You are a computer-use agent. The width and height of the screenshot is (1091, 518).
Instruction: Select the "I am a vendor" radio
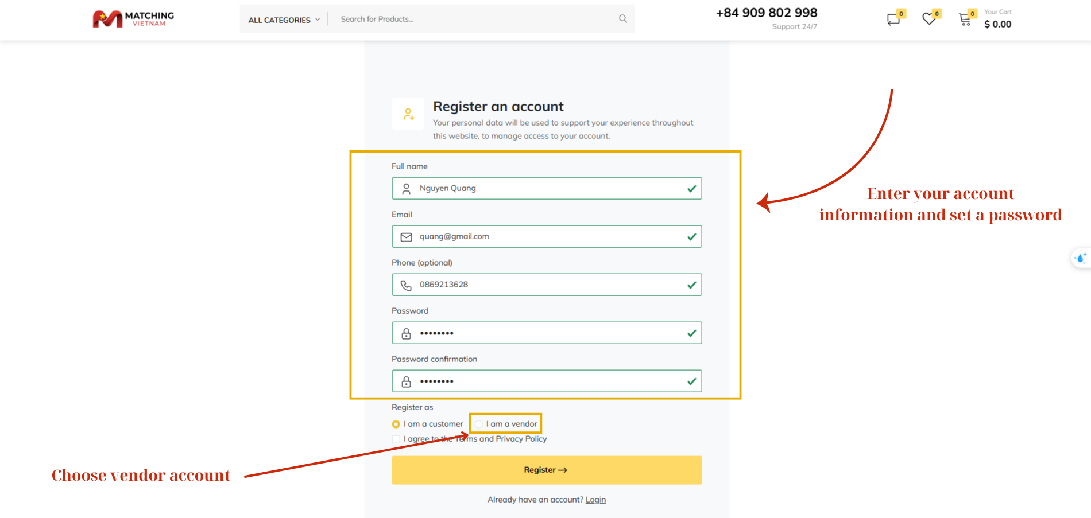[x=479, y=424]
